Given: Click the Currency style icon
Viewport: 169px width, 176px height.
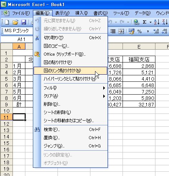Looking at the screenshot, I should pos(131,31).
